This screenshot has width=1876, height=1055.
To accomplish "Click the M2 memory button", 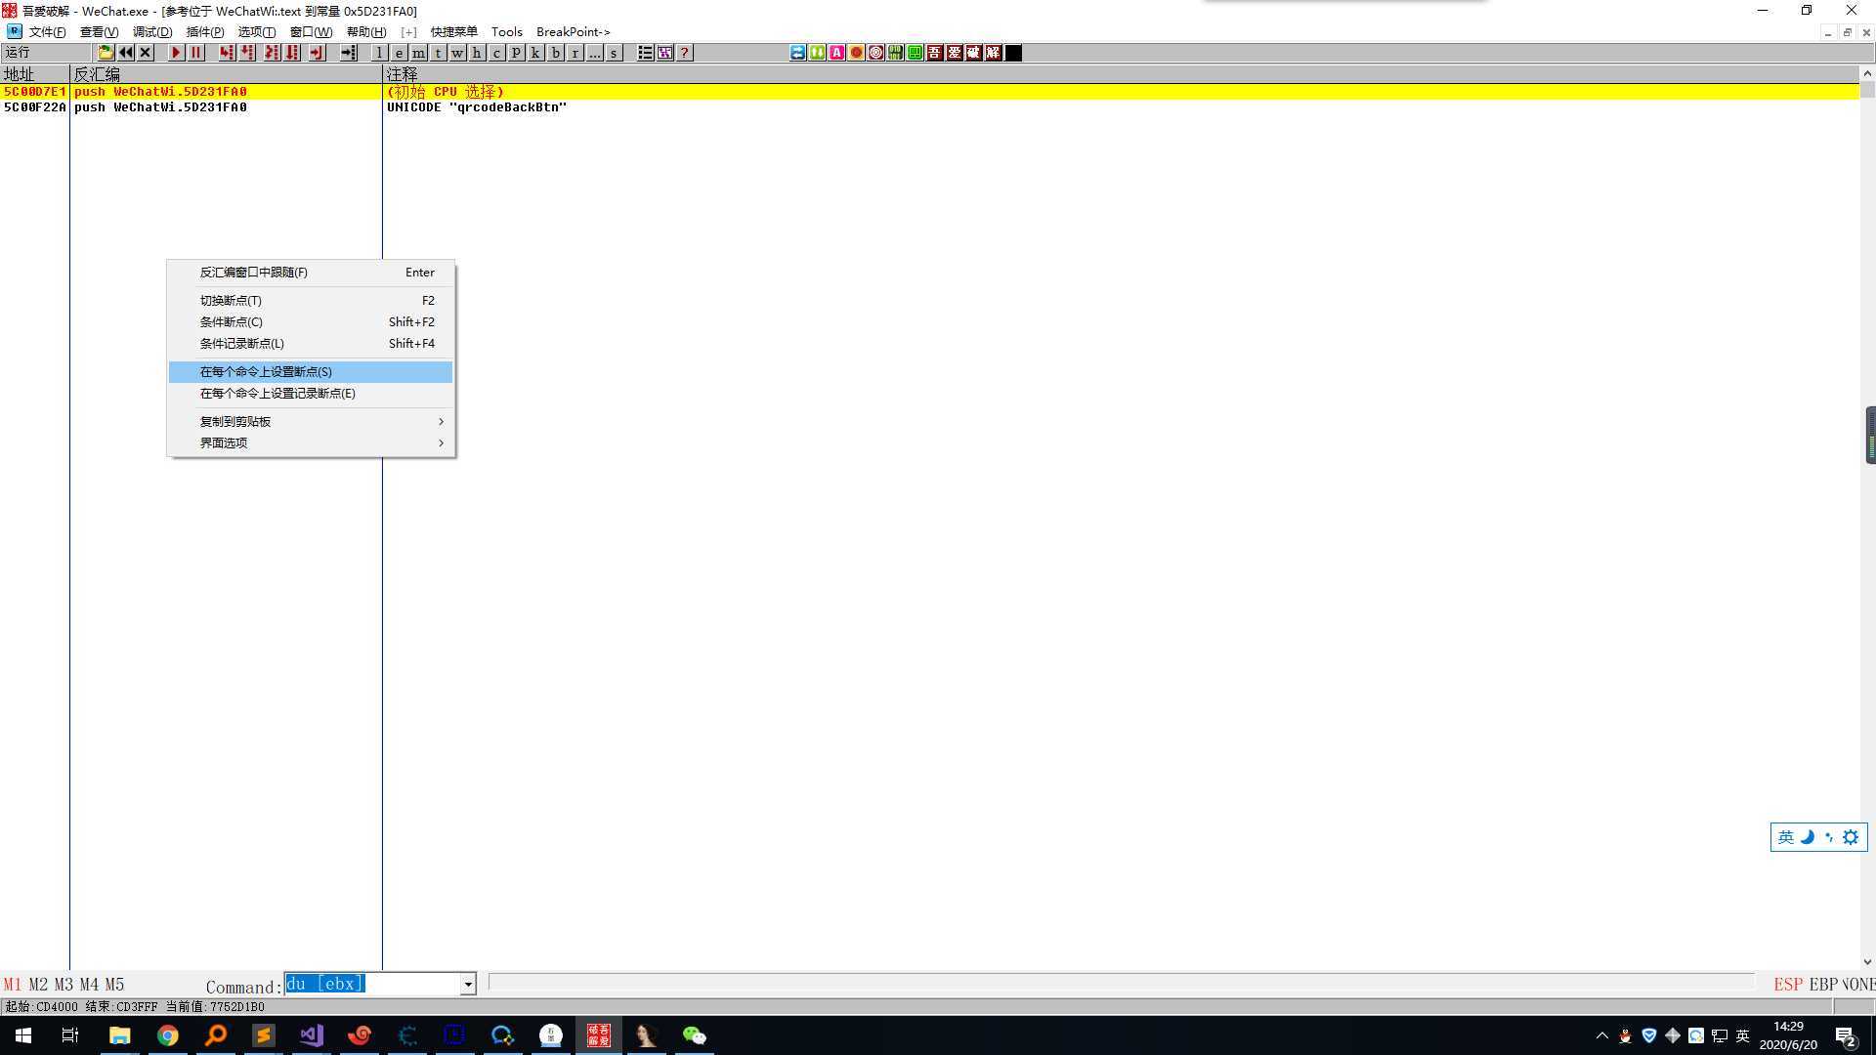I will point(38,985).
